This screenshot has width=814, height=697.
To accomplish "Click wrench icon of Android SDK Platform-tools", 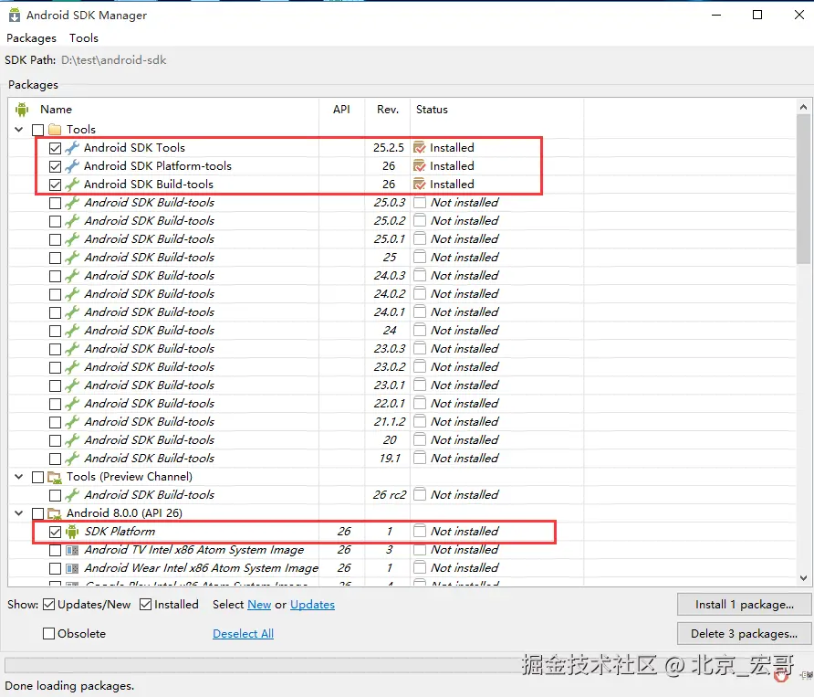I will click(x=72, y=166).
